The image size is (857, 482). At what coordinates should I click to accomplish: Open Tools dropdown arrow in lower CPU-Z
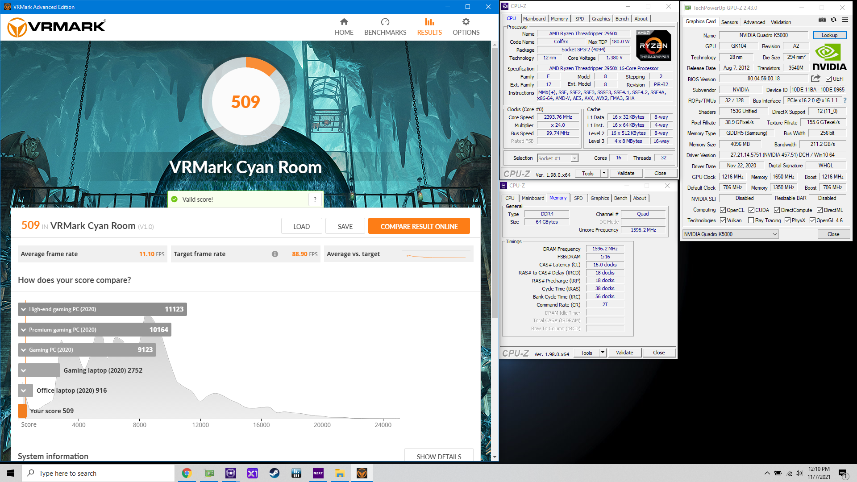603,353
